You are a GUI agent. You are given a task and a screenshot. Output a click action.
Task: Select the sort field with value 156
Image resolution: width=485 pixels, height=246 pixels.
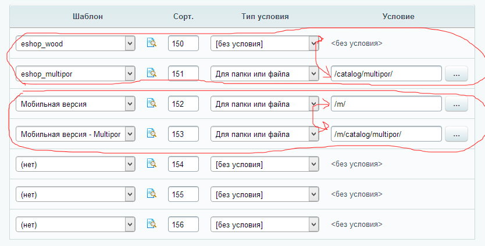183,225
